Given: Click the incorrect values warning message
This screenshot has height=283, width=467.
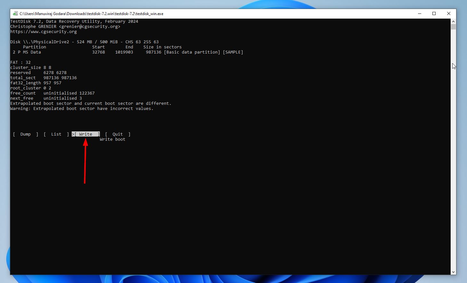Looking at the screenshot, I should point(82,108).
